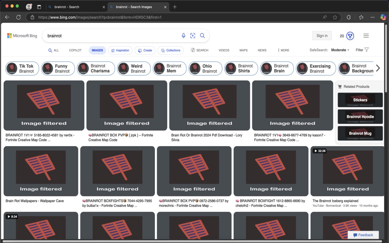This screenshot has height=243, width=389.
Task: Open Microsoft Rewards medal icon
Action: (350, 36)
